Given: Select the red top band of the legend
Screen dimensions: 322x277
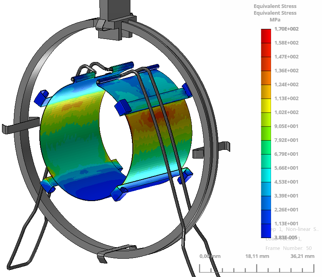Looking at the screenshot, I should coord(266,35).
